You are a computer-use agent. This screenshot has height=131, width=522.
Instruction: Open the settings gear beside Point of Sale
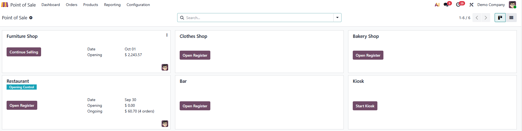click(x=31, y=18)
